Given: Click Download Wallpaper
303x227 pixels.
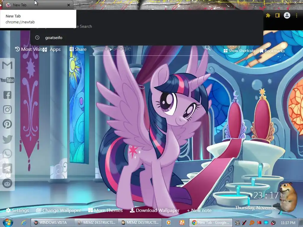Looking at the screenshot, I should point(154,210).
